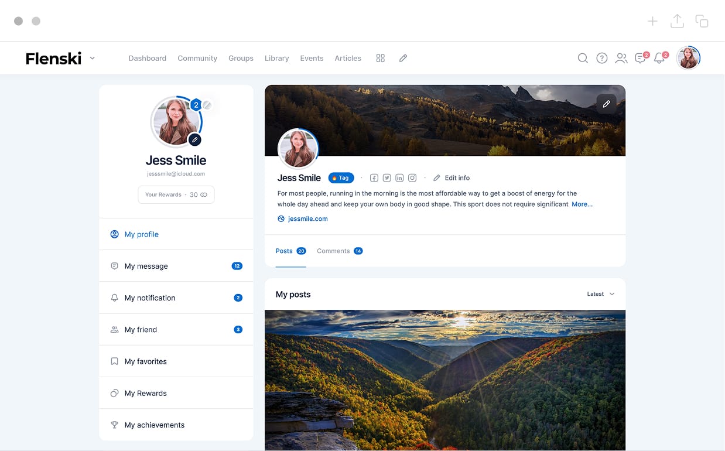Viewport: 725px width, 451px height.
Task: Click the apps grid icon
Action: coord(380,58)
